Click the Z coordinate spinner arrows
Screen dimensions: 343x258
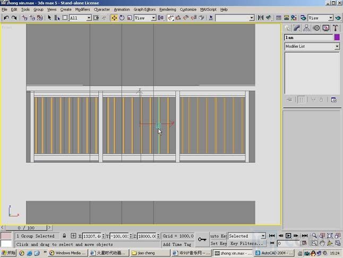[x=158, y=236]
